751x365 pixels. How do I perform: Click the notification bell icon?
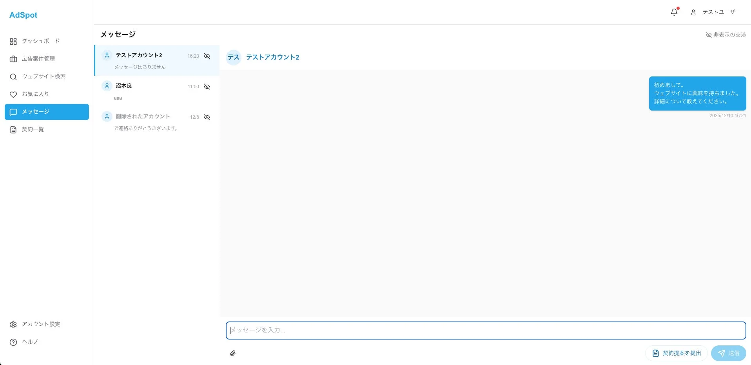click(674, 12)
